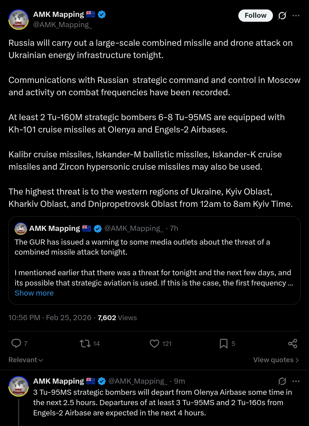The image size is (309, 426).
Task: Open the quoted AMK Mapping tweet card
Action: point(154,260)
